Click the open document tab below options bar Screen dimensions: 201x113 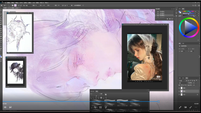12,8
